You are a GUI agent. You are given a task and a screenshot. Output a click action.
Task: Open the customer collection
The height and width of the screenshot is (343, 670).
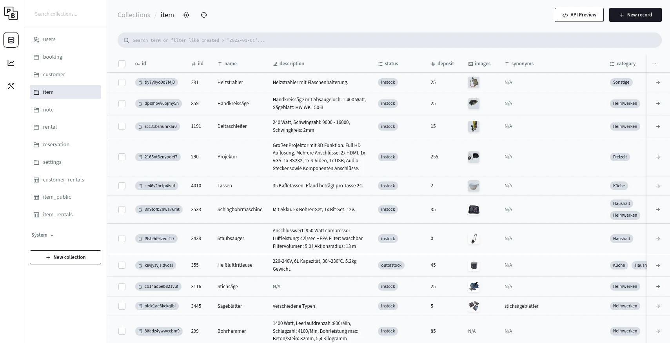tap(54, 74)
